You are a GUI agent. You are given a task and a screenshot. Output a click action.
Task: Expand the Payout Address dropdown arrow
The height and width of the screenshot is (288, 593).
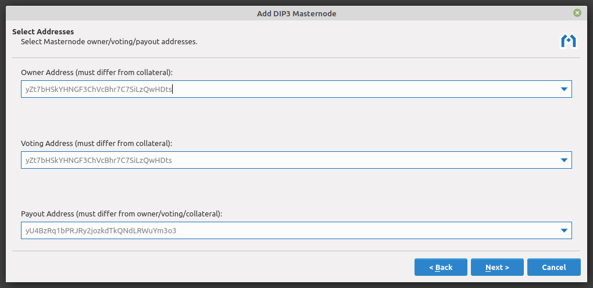(563, 230)
